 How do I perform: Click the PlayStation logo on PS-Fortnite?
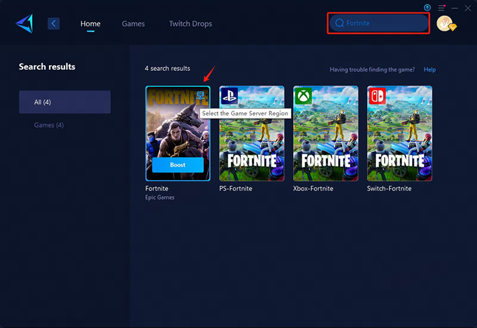pos(229,96)
